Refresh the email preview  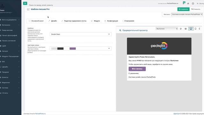(181, 29)
